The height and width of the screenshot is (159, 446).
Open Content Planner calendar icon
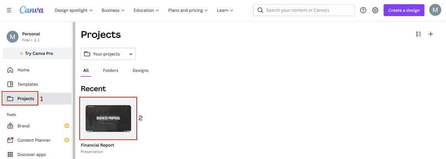10,140
